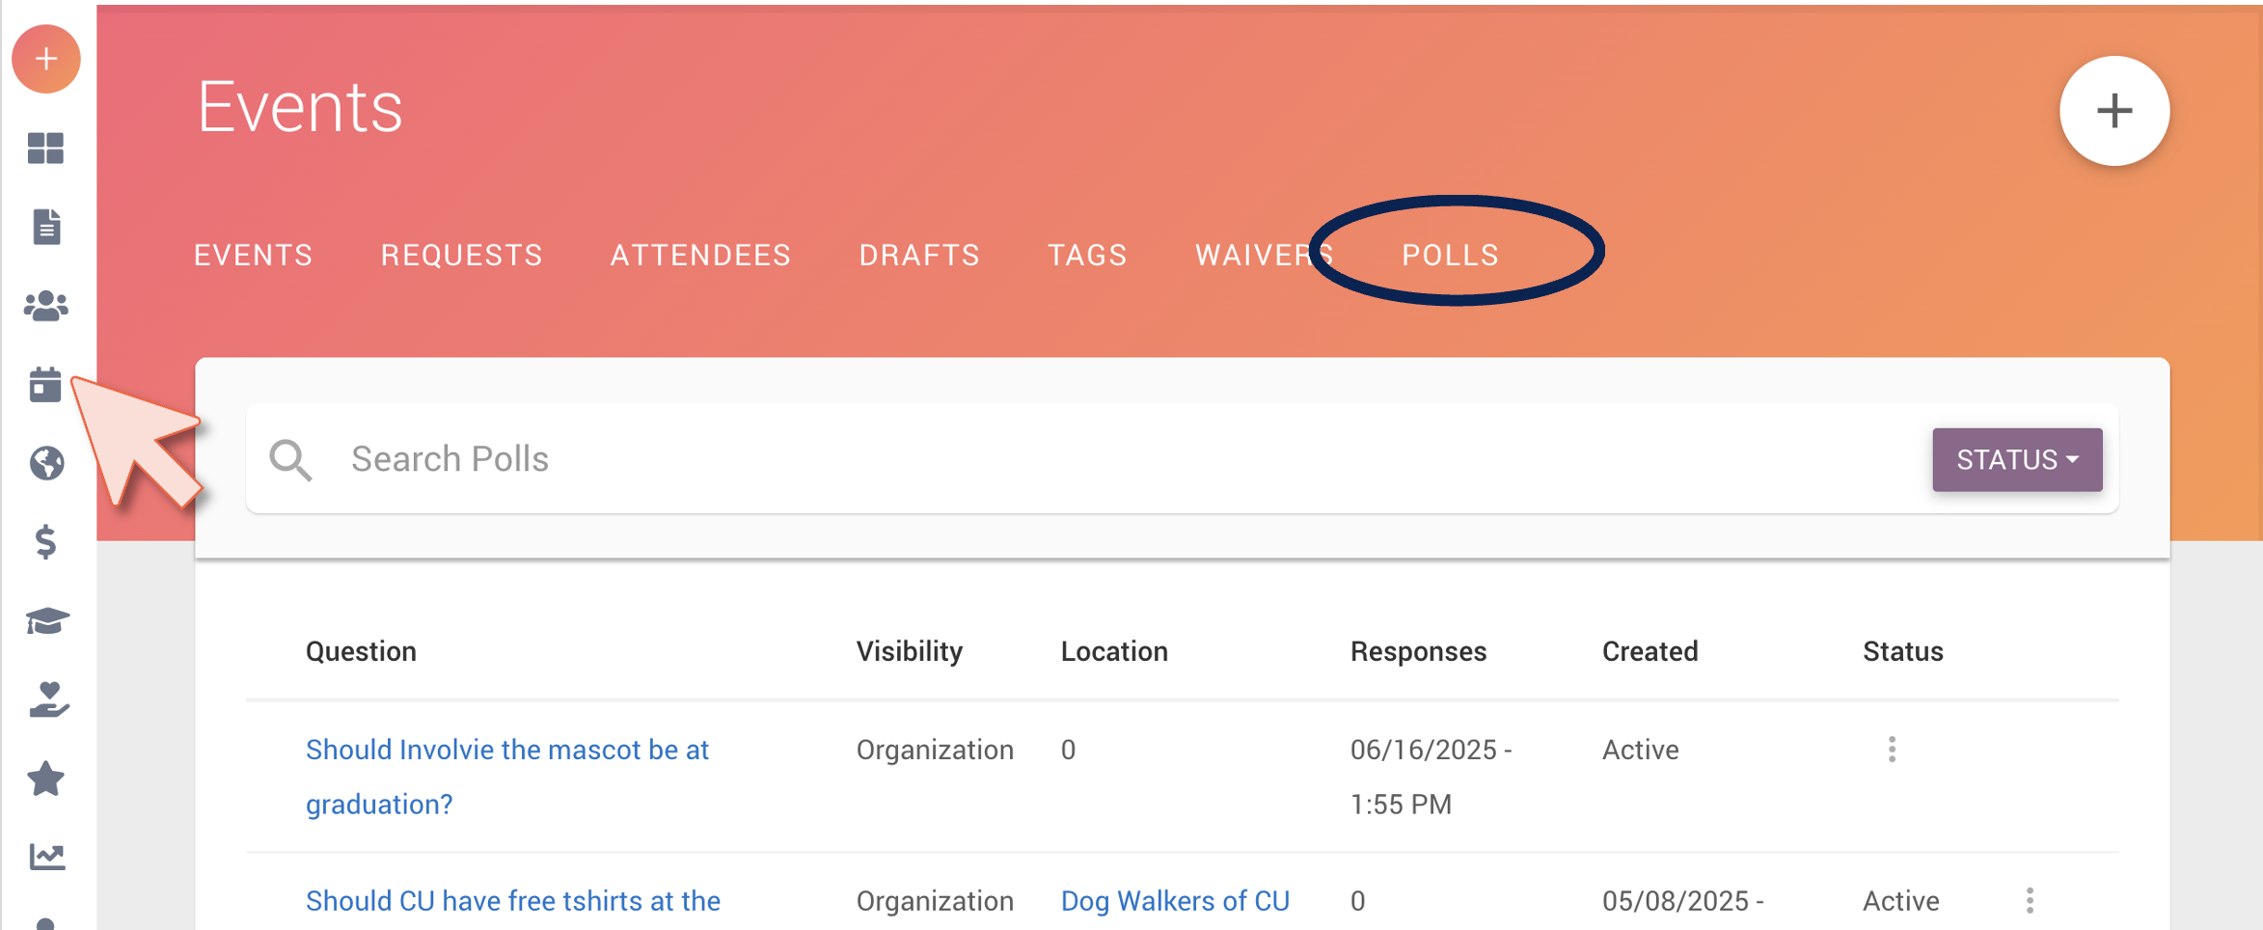Click the magnifier search icon
2263x930 pixels.
pos(290,460)
